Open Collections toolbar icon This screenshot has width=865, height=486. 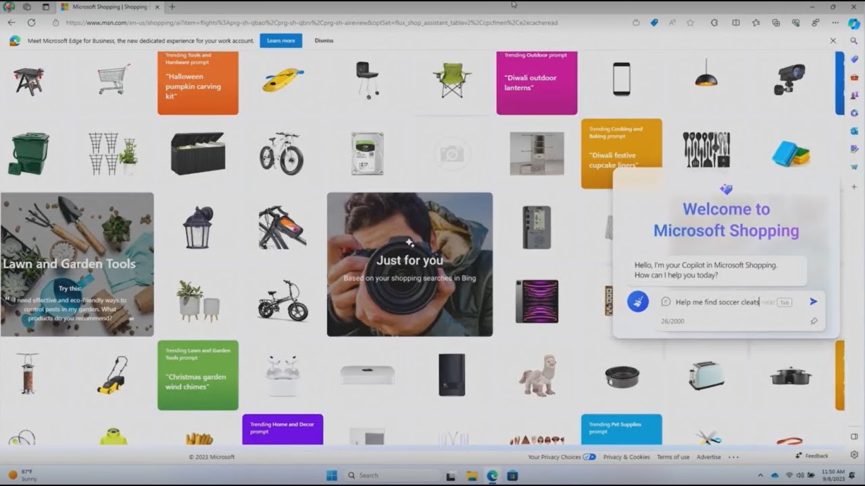click(x=776, y=22)
